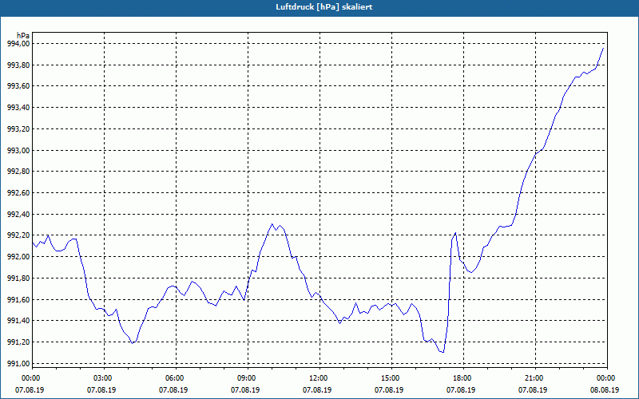
Task: Select the 07.08.19 date beneath 18:00
Action: tap(461, 389)
